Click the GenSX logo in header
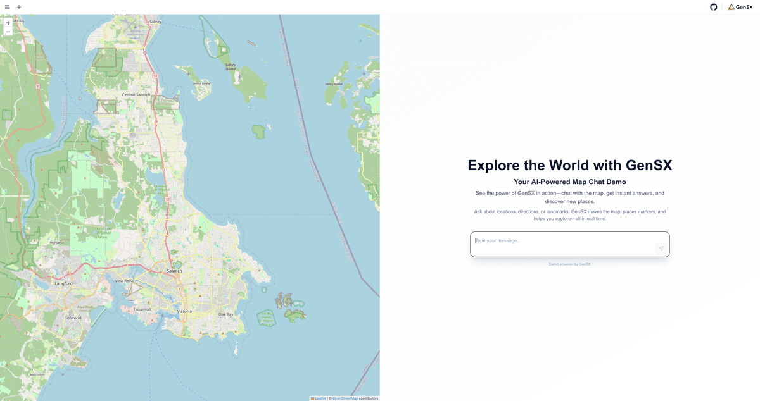Viewport: 760px width, 401px height. (740, 7)
